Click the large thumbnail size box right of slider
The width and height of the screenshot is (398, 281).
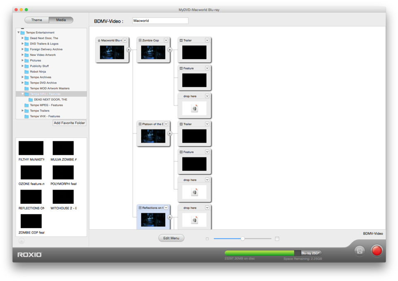276,238
